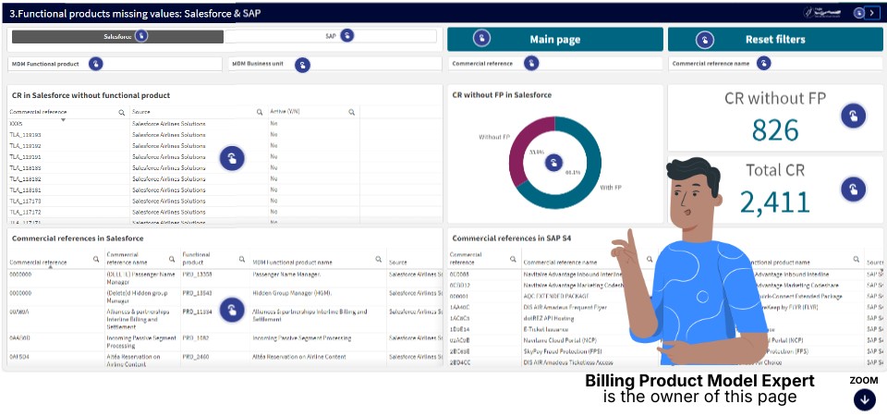Sort SAP S4 table by Commercial reference name

click(560, 262)
